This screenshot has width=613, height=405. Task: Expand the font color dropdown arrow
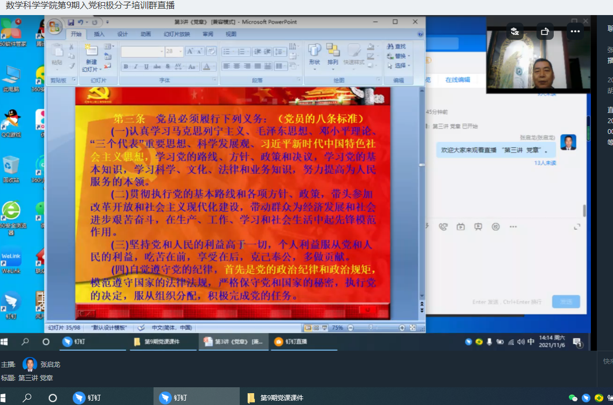click(x=213, y=67)
